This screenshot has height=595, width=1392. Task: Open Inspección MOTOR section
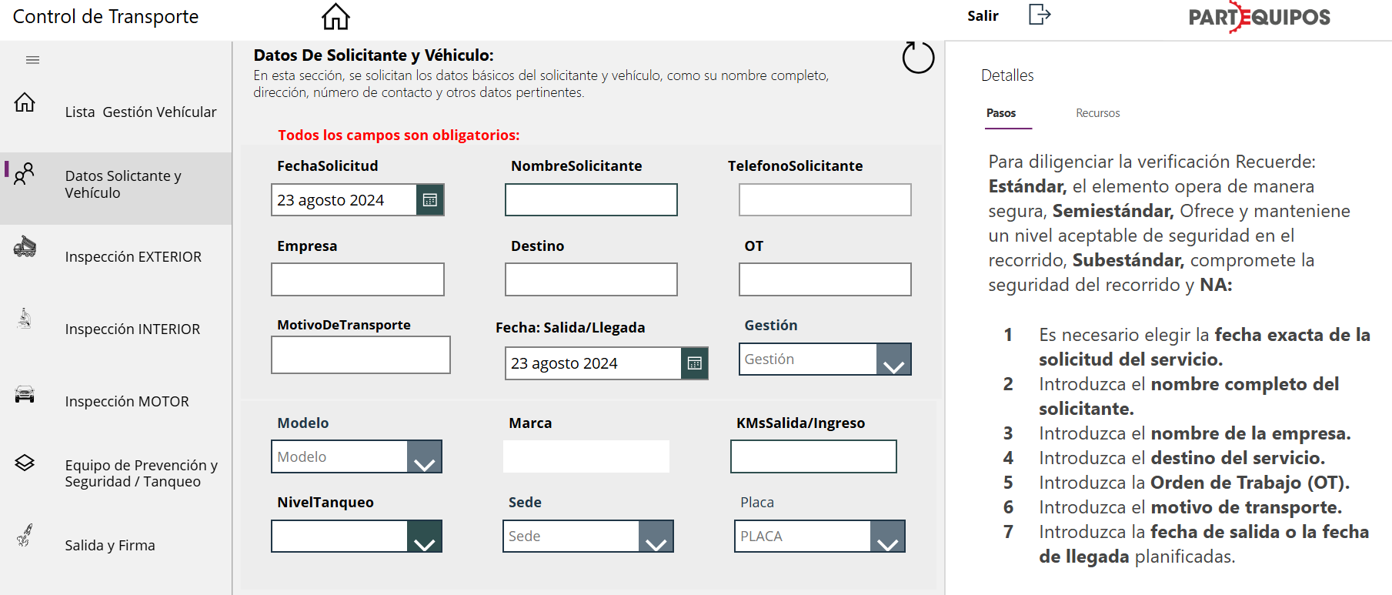point(127,402)
